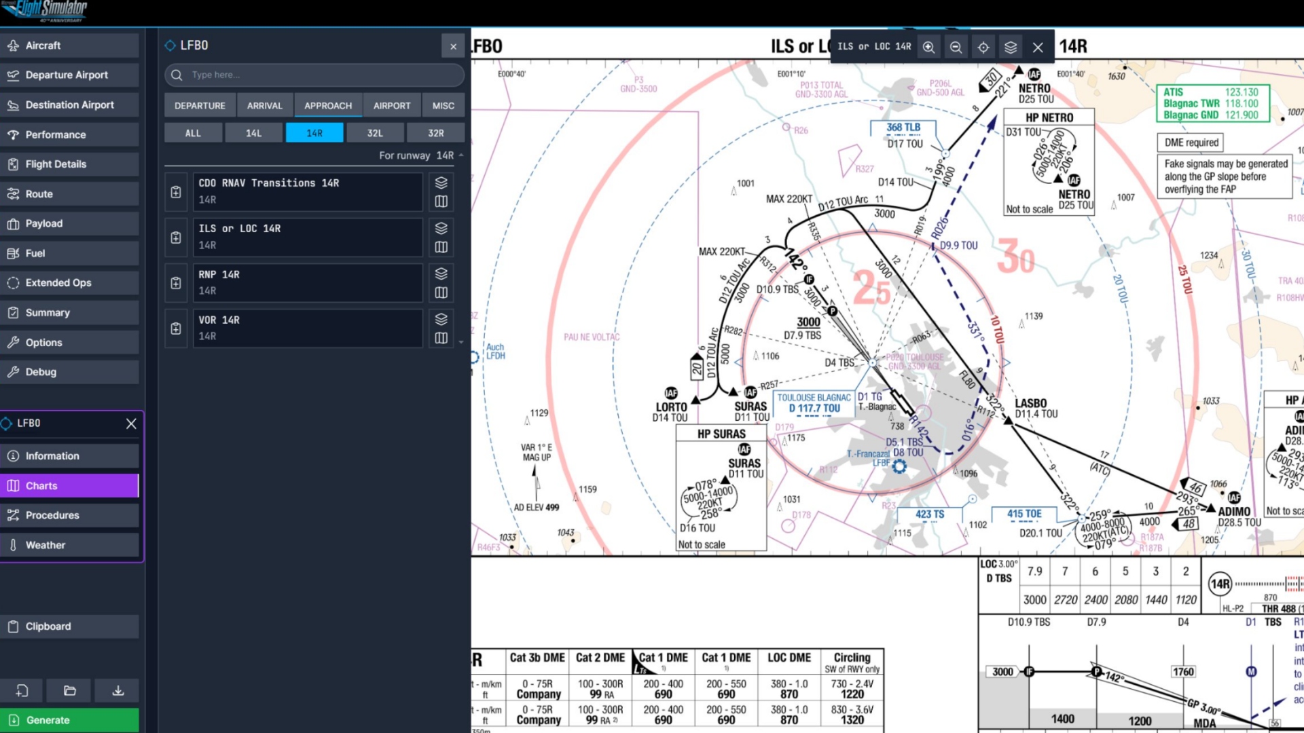Image resolution: width=1304 pixels, height=733 pixels.
Task: Open LFBO Procedures page
Action: click(69, 515)
